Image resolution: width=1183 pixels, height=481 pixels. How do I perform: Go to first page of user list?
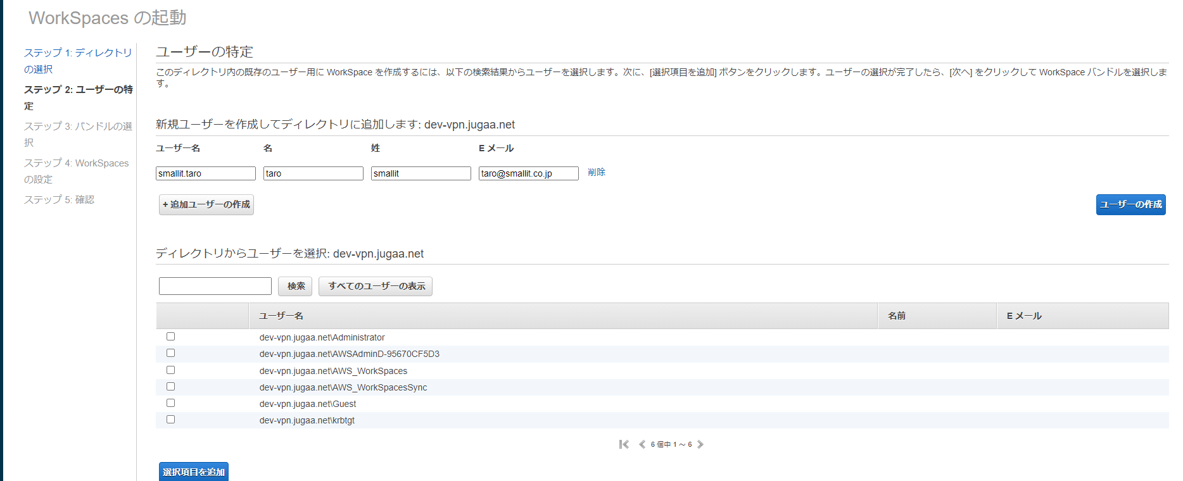(x=624, y=444)
